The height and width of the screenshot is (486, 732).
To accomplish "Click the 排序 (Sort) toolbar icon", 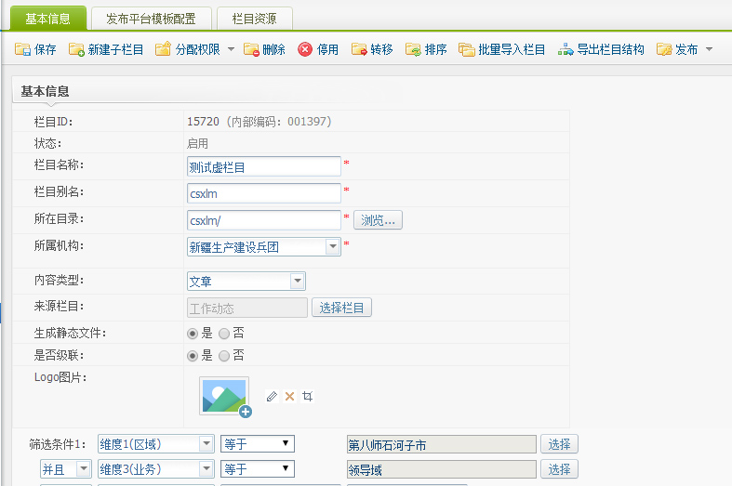I will pos(413,49).
